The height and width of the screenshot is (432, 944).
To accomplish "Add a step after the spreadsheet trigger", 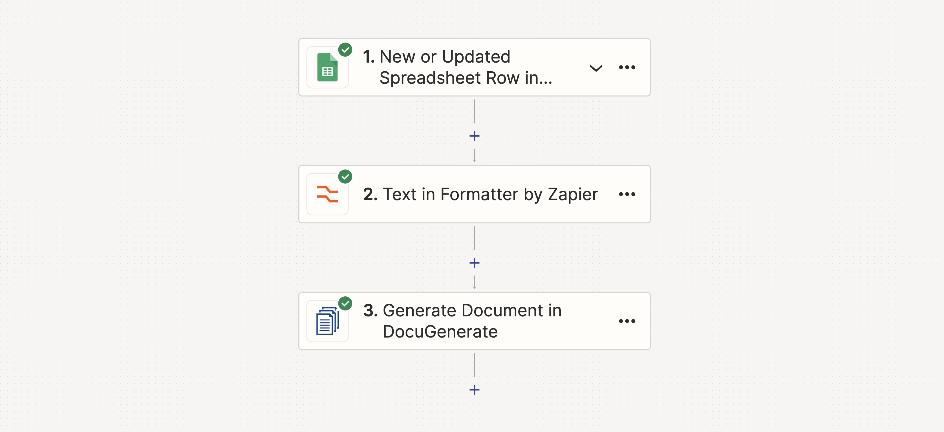I will click(x=474, y=136).
